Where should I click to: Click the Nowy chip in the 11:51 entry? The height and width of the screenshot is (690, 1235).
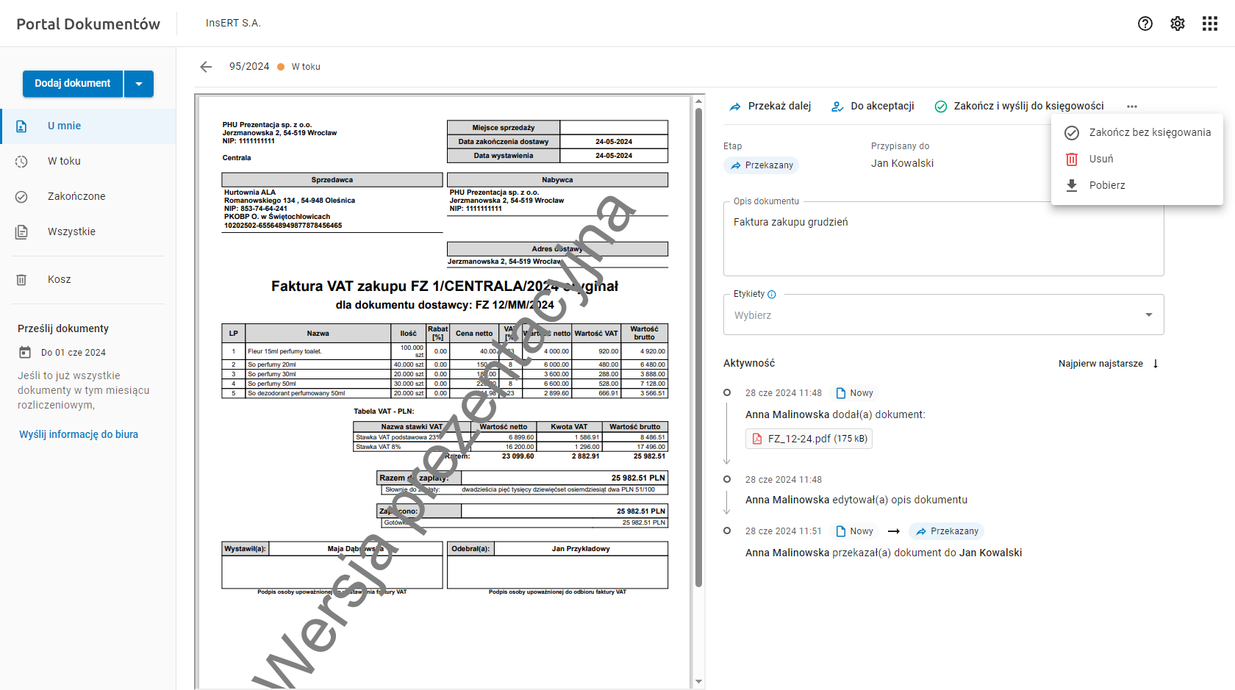coord(854,531)
